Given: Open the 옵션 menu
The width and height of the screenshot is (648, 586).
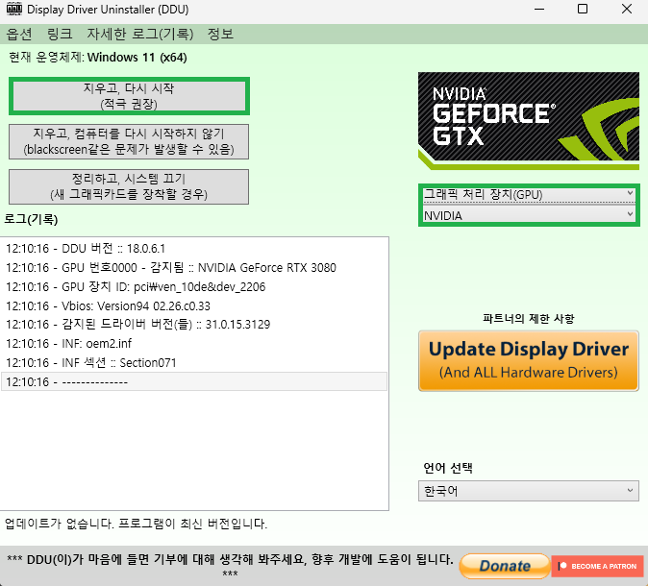Looking at the screenshot, I should [x=19, y=34].
